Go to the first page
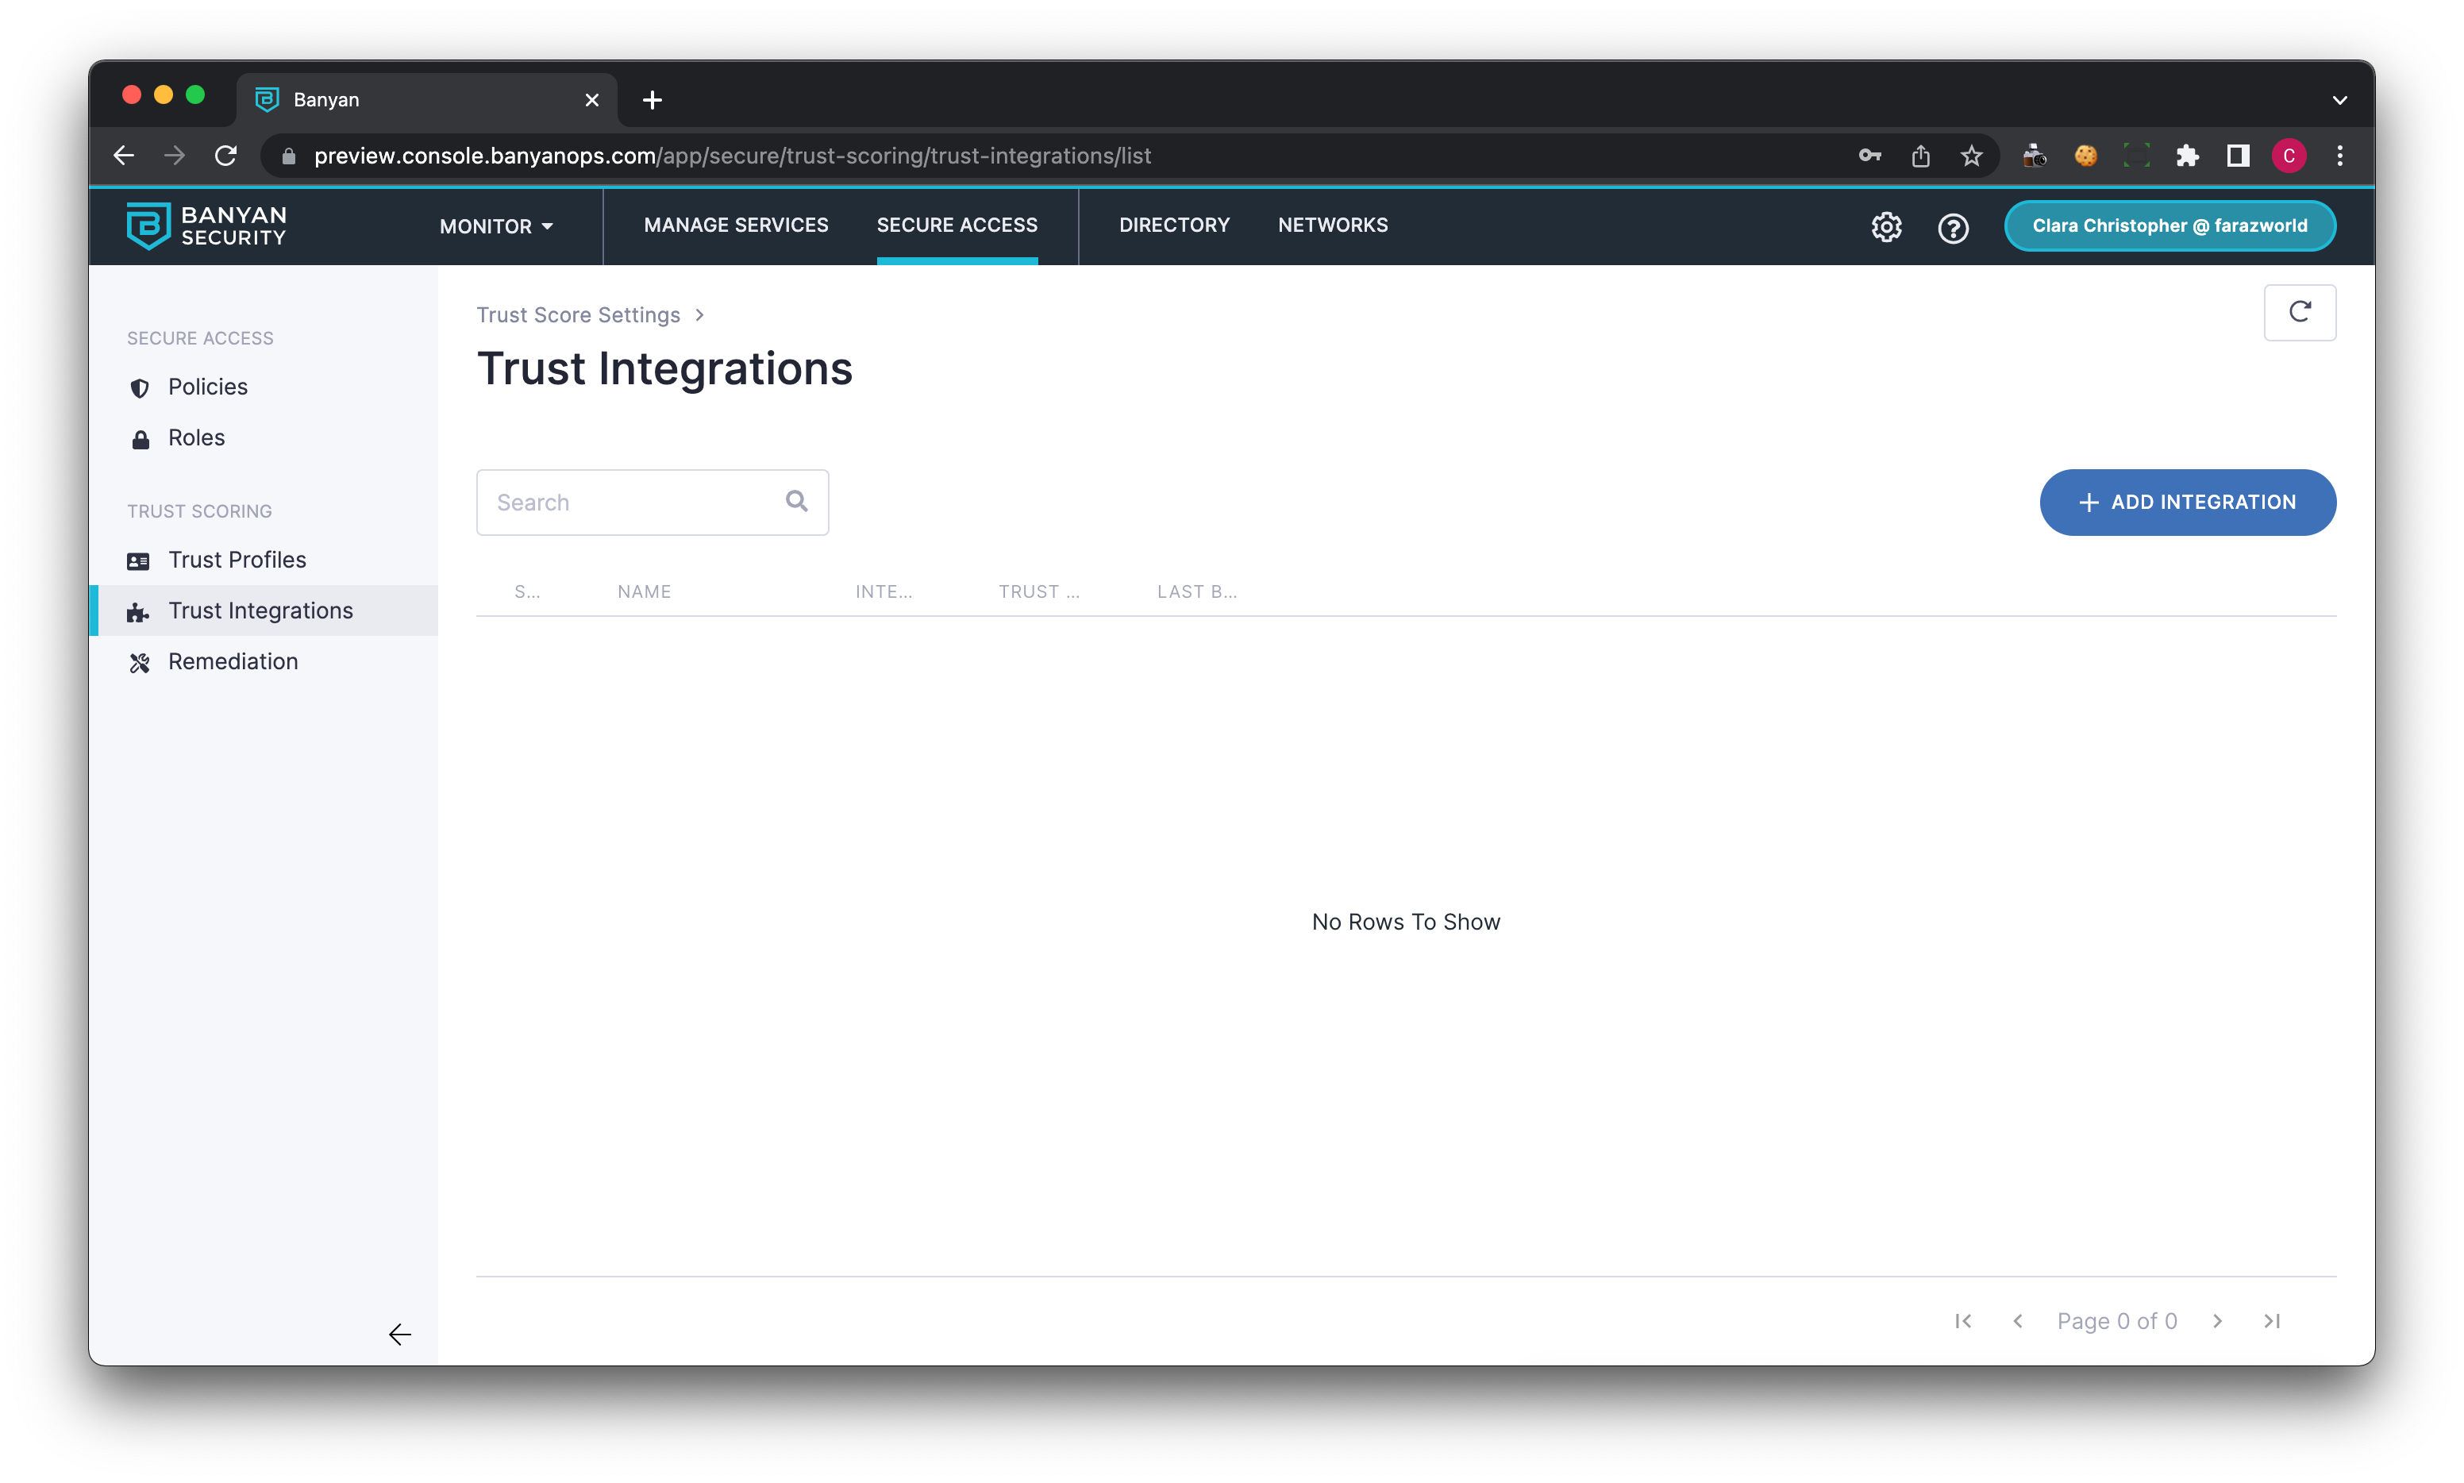Screen dimensions: 2464x1483 click(1962, 1321)
